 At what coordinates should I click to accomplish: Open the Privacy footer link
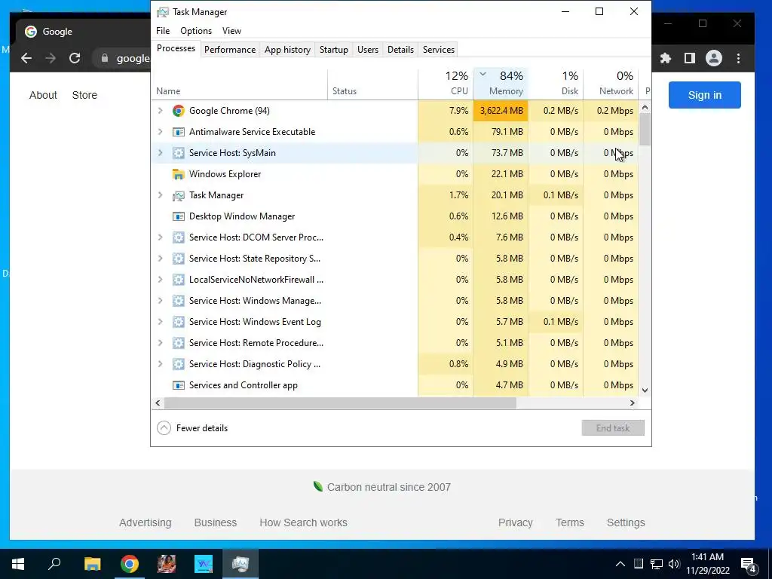pos(516,522)
